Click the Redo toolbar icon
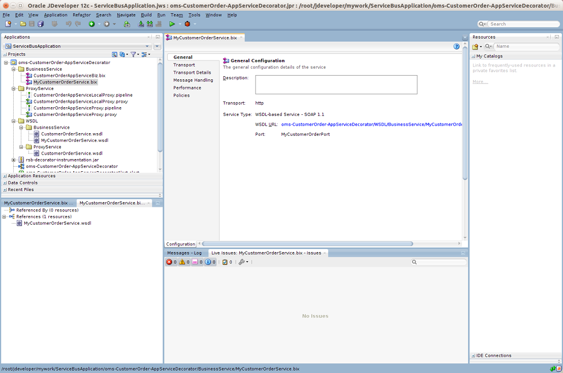The height and width of the screenshot is (373, 563). click(x=78, y=24)
